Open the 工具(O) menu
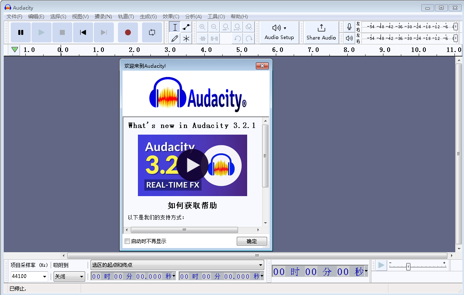The image size is (464, 295). point(216,17)
